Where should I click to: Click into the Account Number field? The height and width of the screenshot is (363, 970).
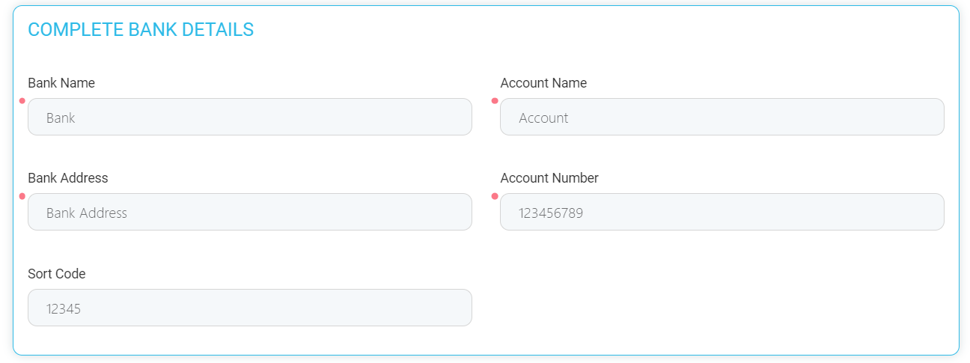pyautogui.click(x=722, y=212)
